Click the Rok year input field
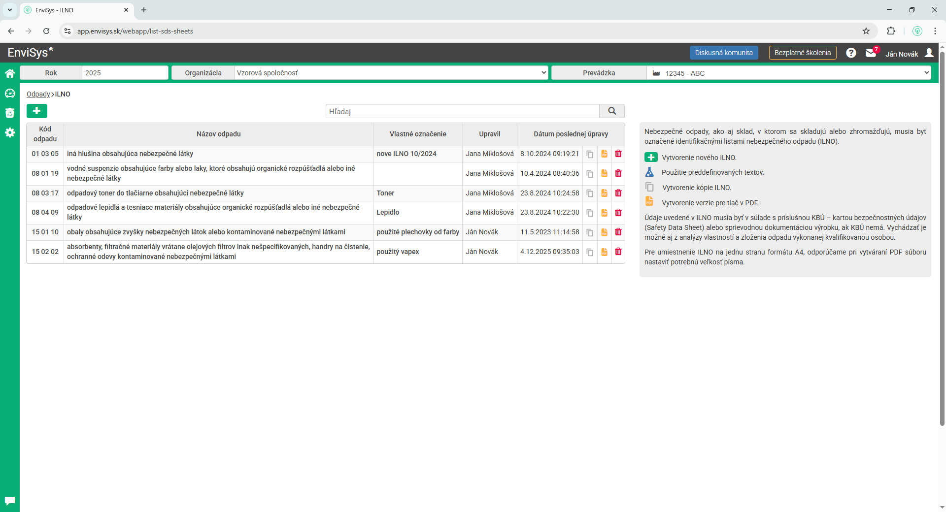946x512 pixels. (x=125, y=73)
